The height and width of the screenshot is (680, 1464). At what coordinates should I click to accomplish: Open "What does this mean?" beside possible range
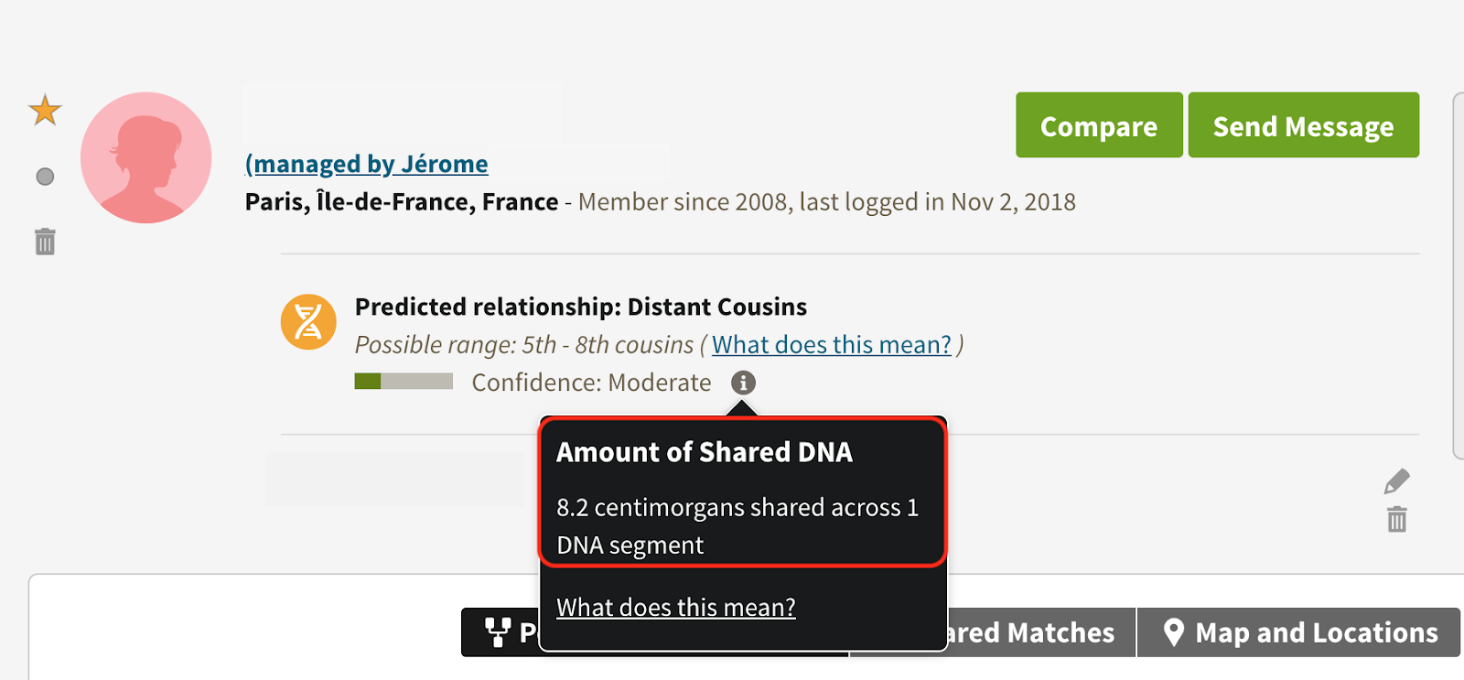point(831,345)
